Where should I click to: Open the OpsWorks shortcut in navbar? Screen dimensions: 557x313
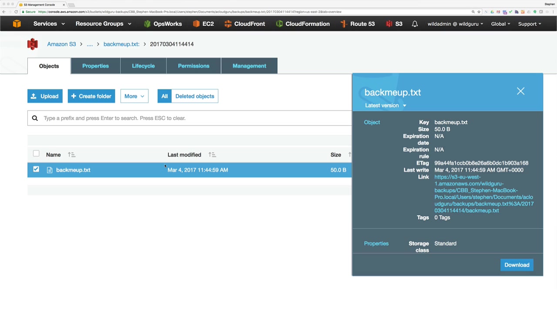click(x=162, y=24)
